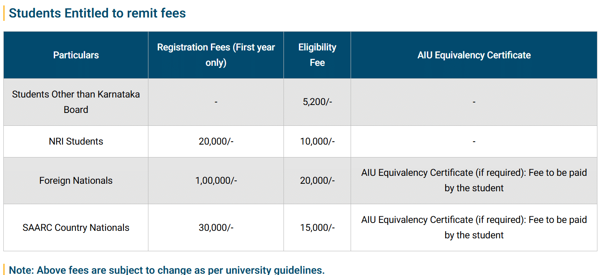Viewport: 602px width, 275px height.
Task: Select NRI registration fee 20,000/-
Action: (x=216, y=142)
